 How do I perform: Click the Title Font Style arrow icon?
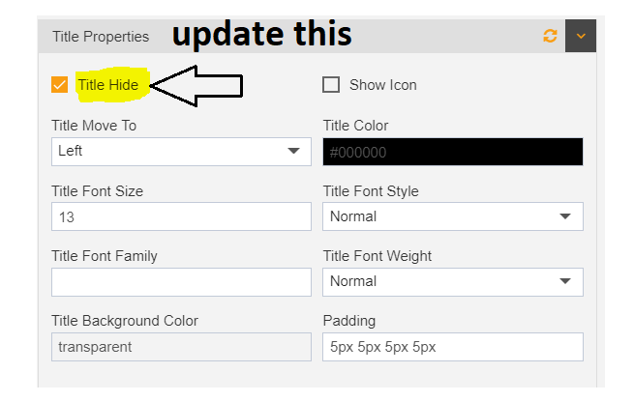point(565,216)
